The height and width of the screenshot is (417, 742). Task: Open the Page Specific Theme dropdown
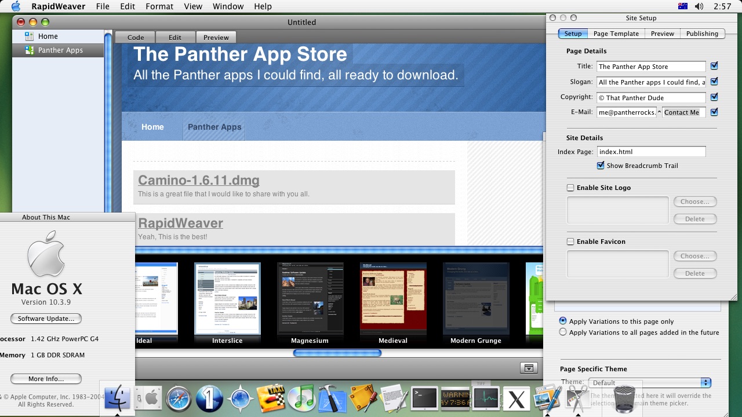(650, 383)
